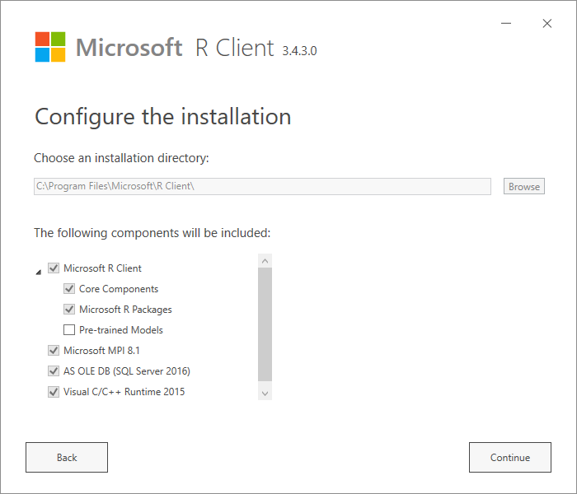The image size is (577, 494).
Task: Uncheck Visual C/C++ Runtime 2015
Action: coord(54,392)
